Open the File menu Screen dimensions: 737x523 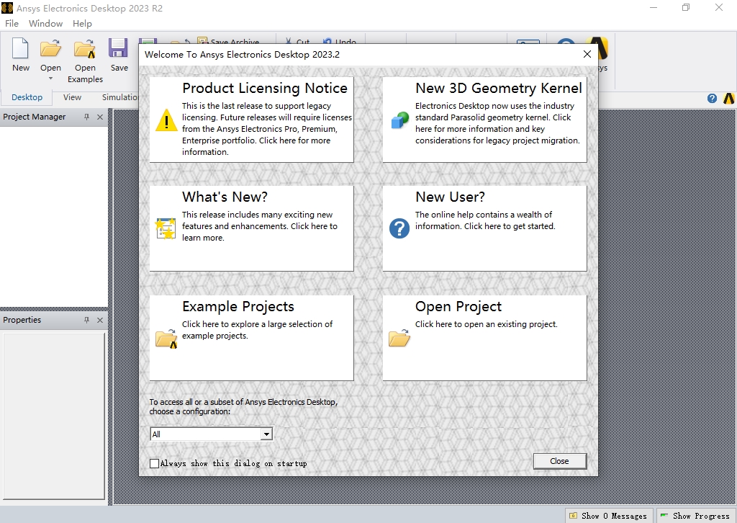coord(12,23)
